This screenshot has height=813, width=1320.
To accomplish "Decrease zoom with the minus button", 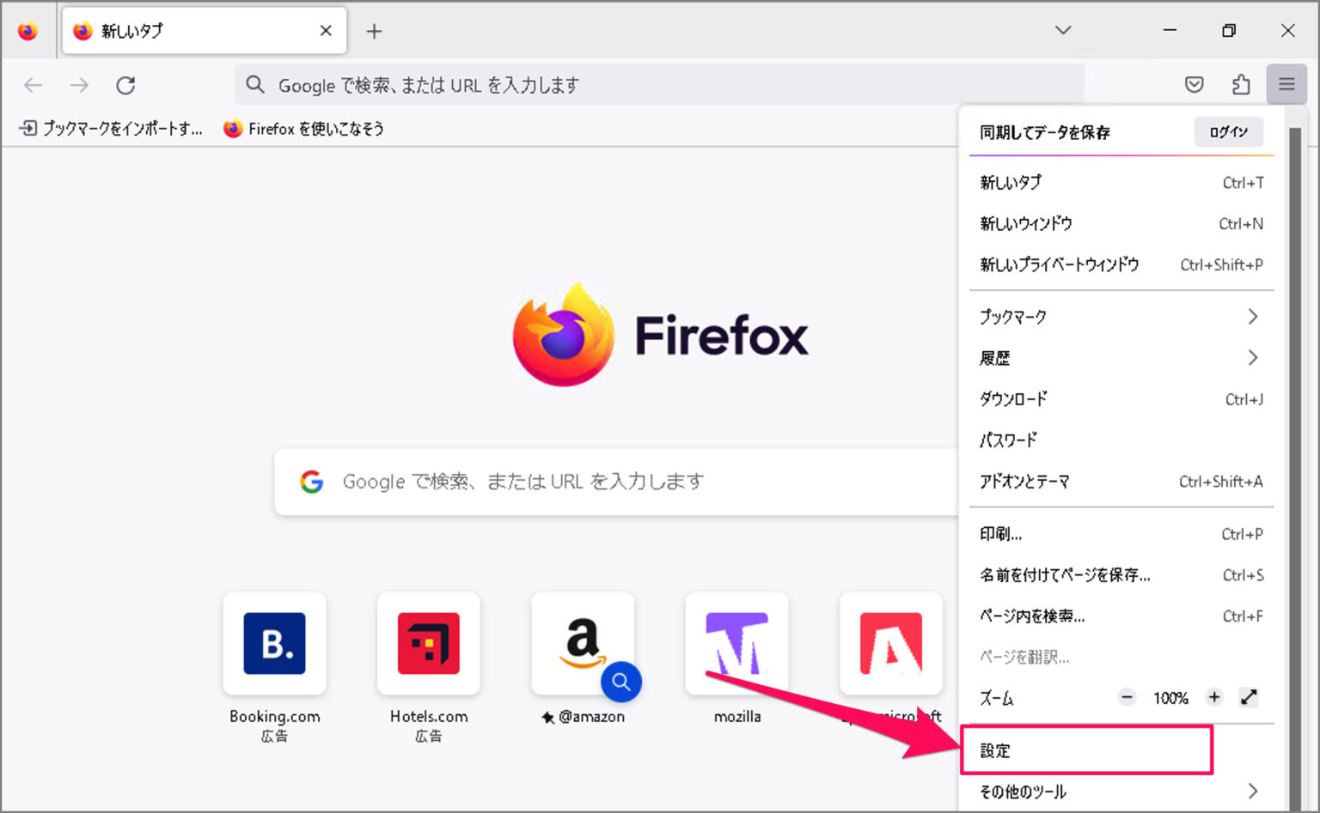I will pos(1127,697).
